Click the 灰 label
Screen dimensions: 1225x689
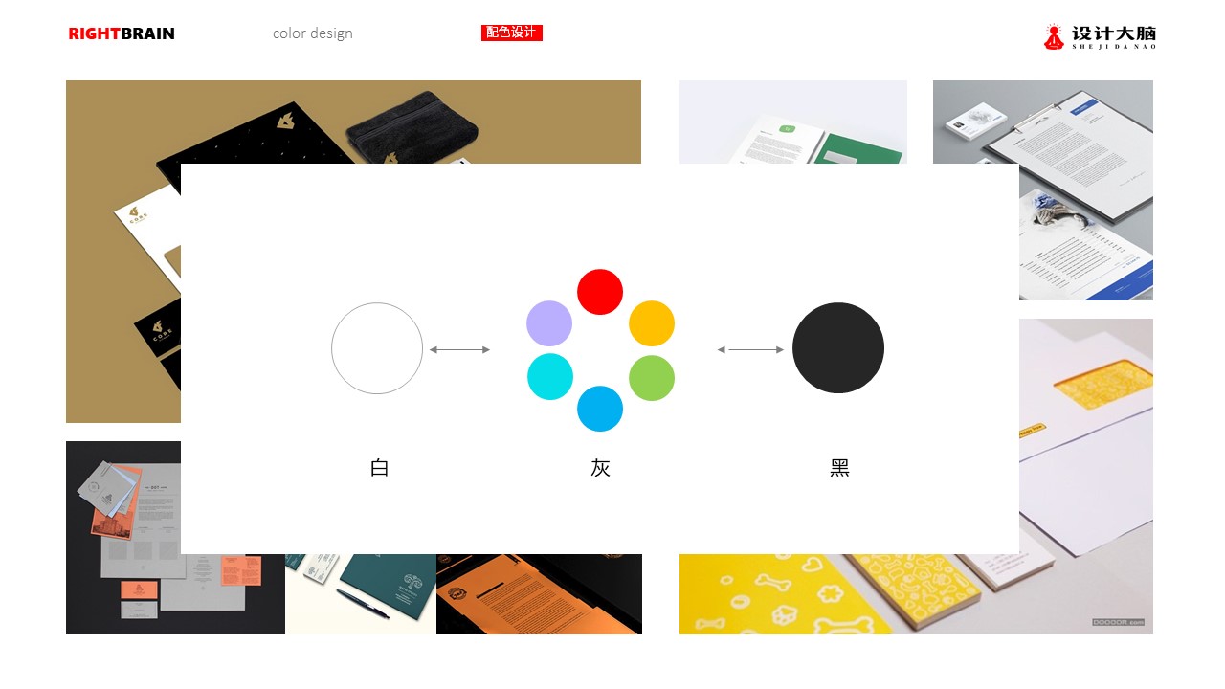click(x=600, y=468)
